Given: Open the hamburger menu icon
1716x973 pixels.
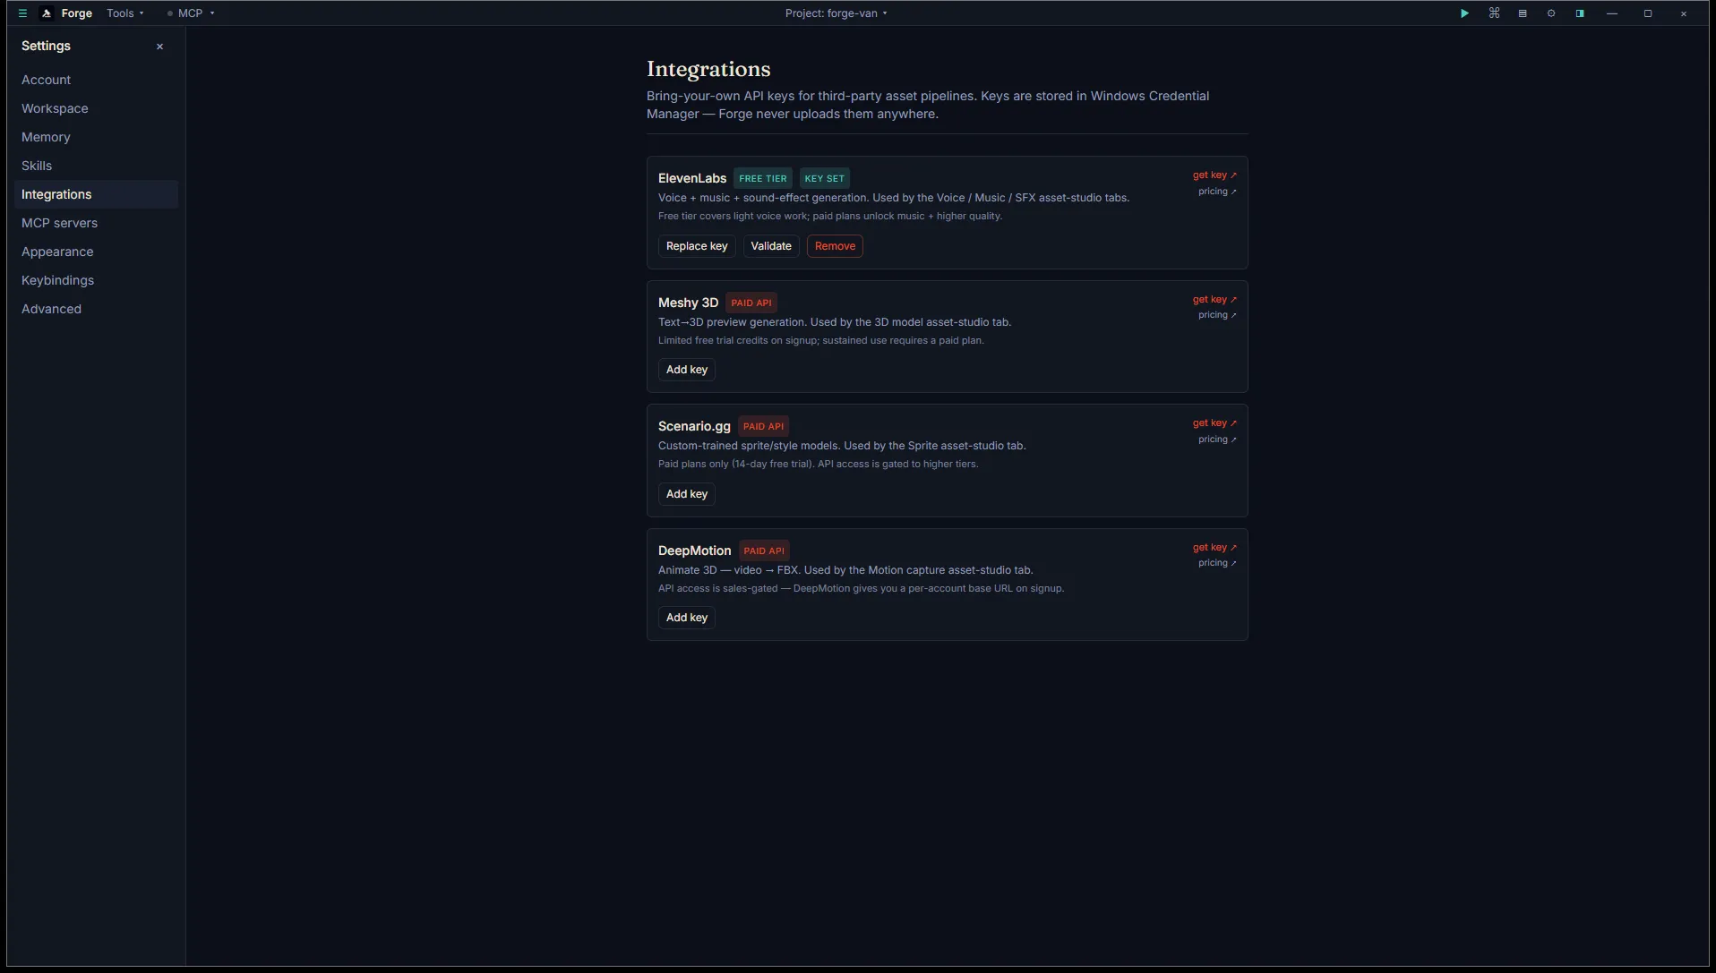Looking at the screenshot, I should (23, 13).
